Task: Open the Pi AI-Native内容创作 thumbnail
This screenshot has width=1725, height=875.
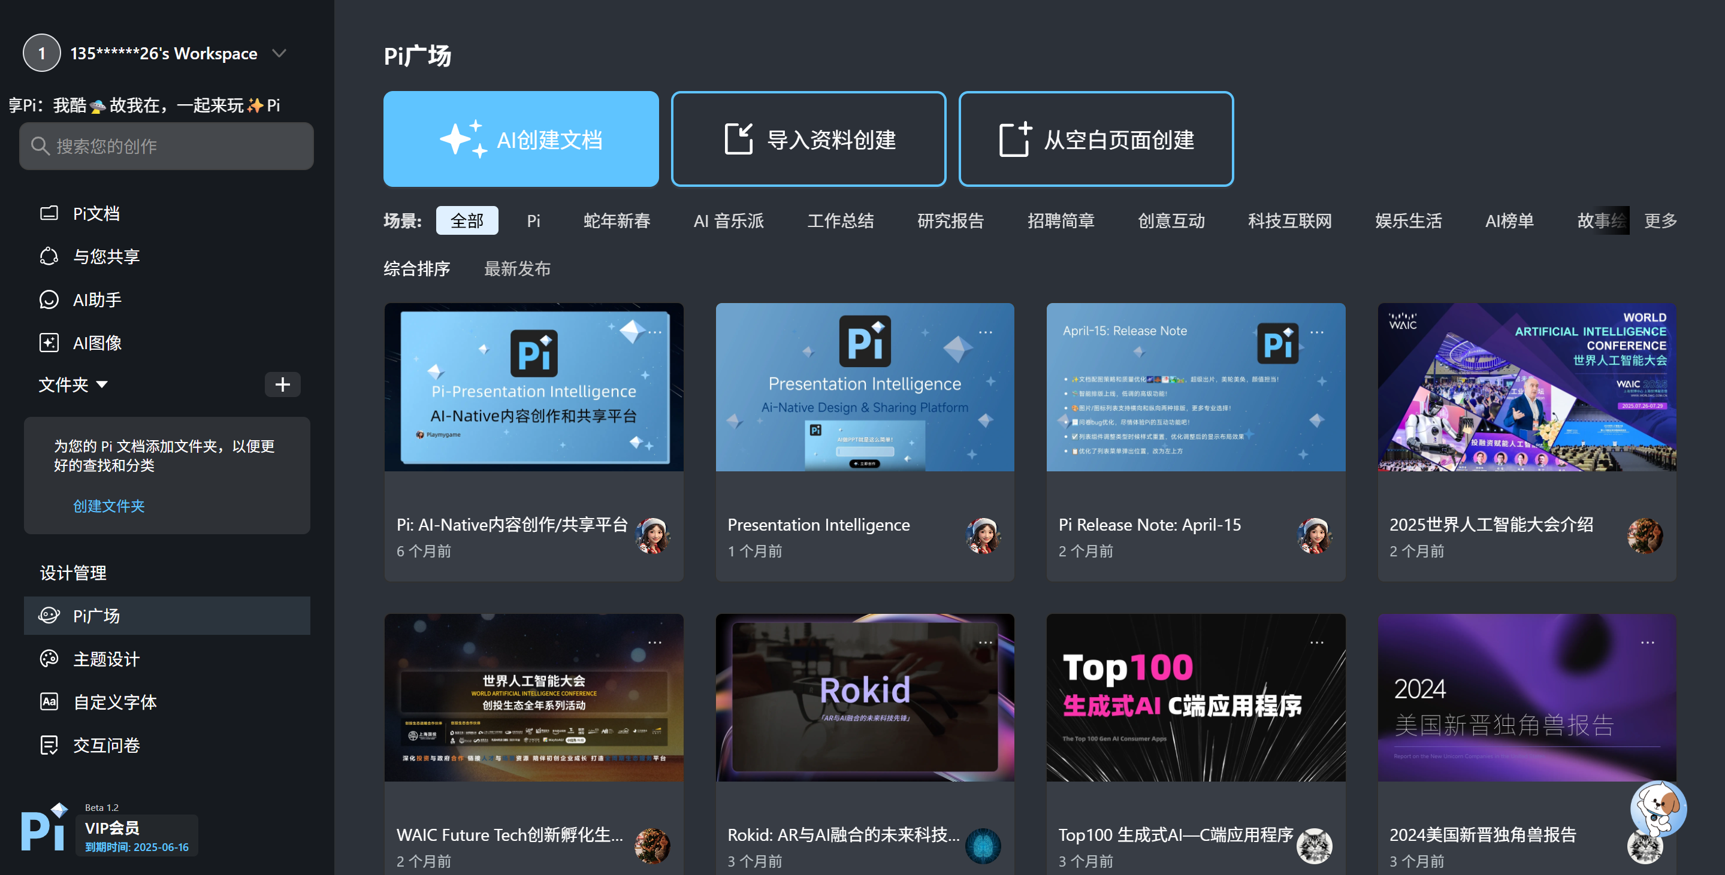Action: pos(534,387)
